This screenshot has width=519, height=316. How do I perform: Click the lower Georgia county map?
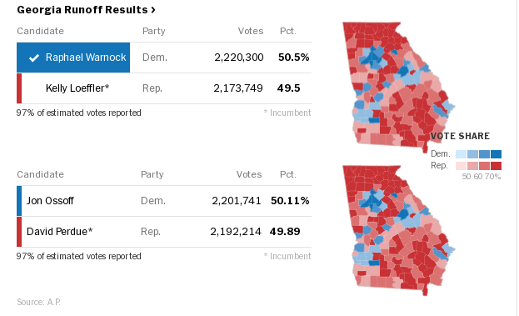[x=399, y=231]
